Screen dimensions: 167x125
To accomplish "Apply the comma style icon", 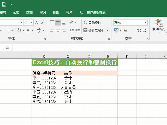I will [x=131, y=31].
